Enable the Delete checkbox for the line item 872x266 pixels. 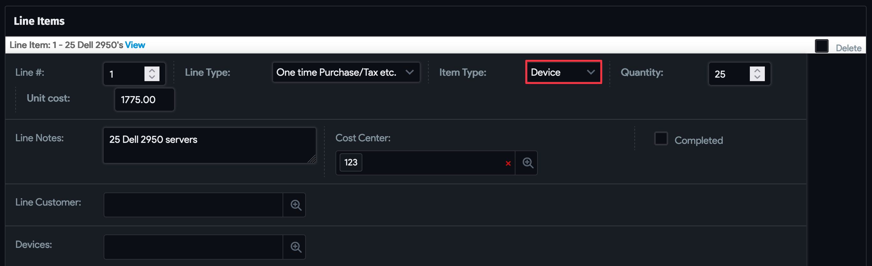[x=822, y=45]
